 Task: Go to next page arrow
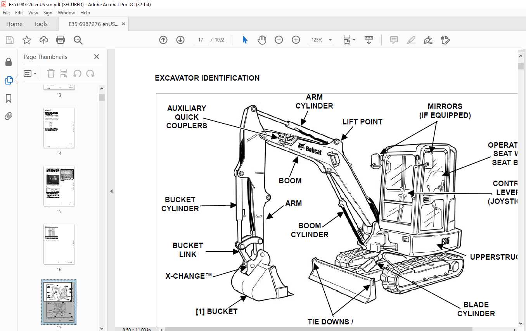coord(180,40)
